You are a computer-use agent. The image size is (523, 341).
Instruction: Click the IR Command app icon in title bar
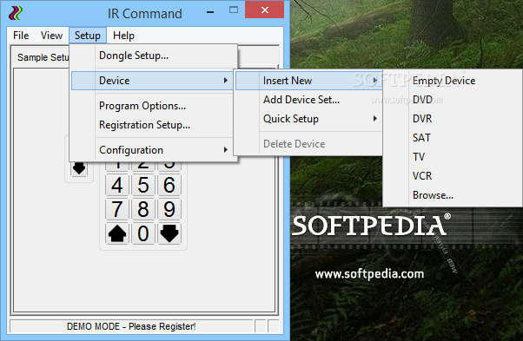pos(16,13)
